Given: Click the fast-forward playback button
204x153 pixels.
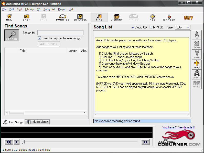Looking at the screenshot, I should pos(145,142).
